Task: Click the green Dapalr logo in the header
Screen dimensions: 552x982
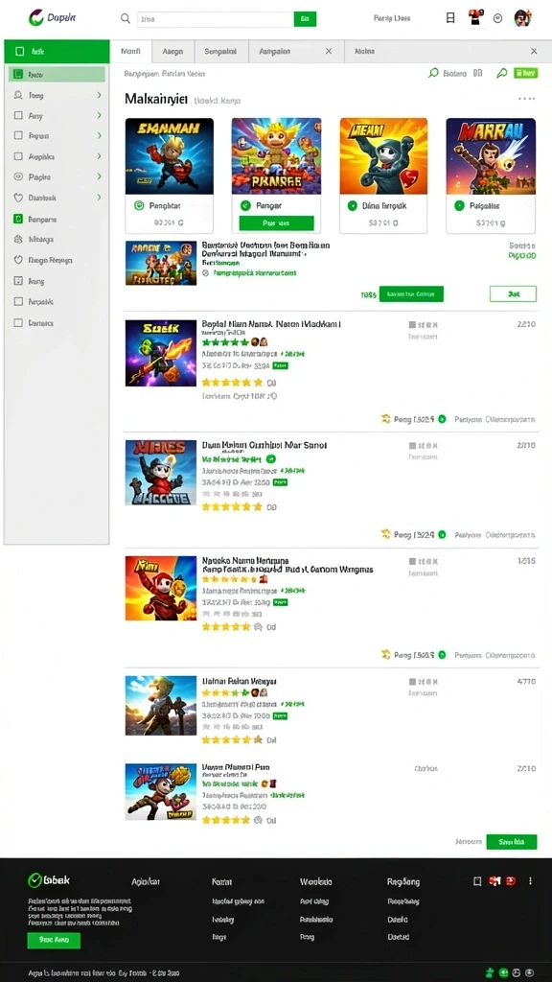Action: [x=35, y=18]
